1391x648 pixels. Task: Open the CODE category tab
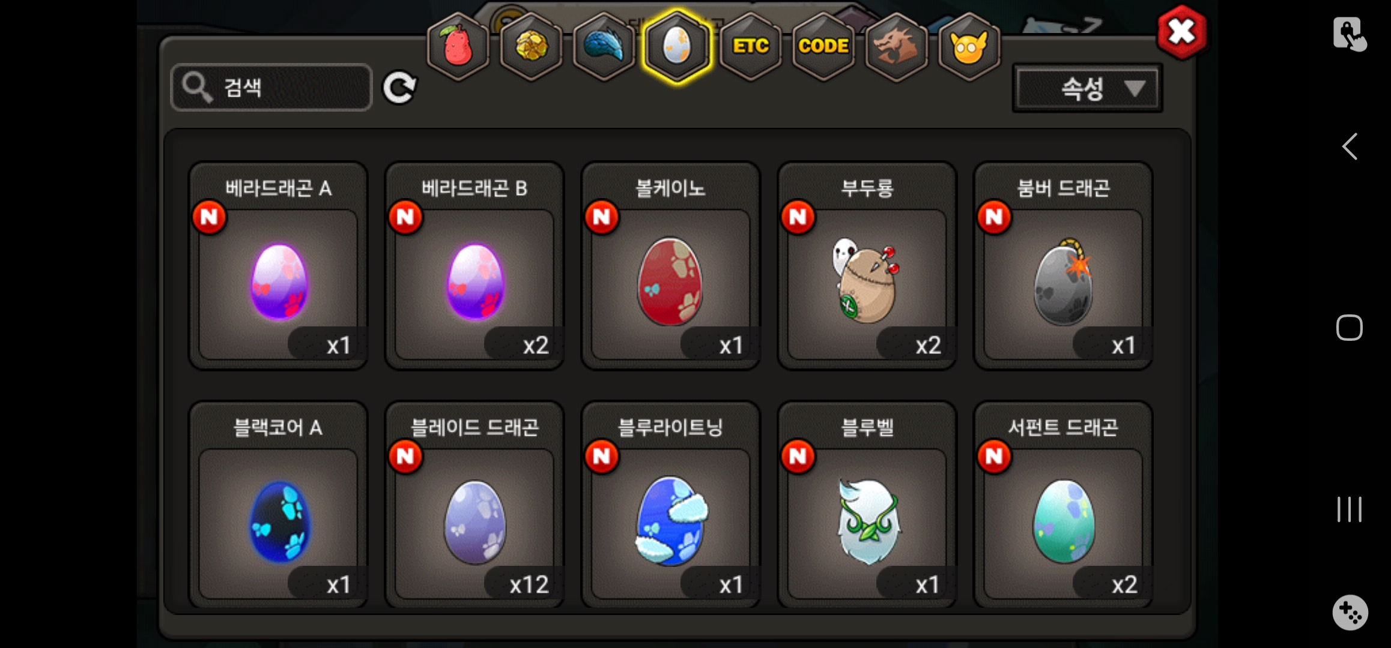(x=823, y=47)
